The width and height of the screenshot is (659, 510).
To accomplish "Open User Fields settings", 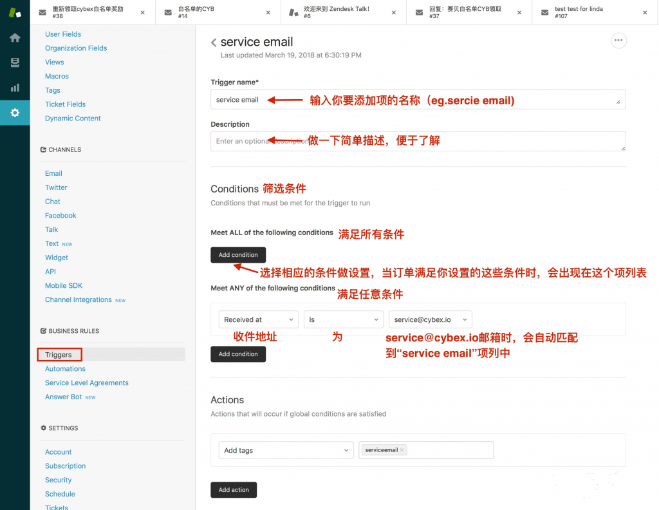I will pyautogui.click(x=63, y=34).
